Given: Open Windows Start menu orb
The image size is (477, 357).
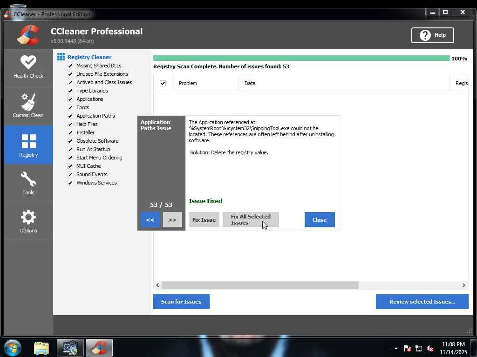Looking at the screenshot, I should coord(13,348).
